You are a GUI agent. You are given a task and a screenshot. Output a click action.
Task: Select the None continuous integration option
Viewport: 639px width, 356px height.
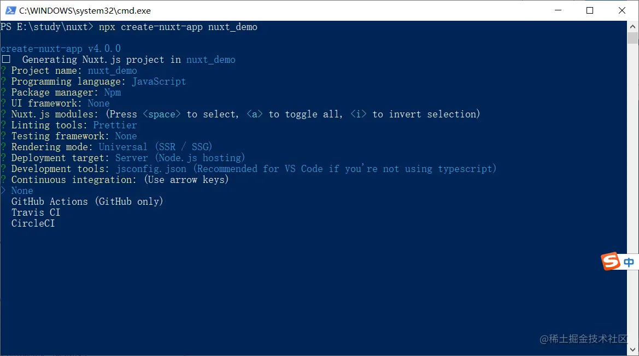click(22, 191)
